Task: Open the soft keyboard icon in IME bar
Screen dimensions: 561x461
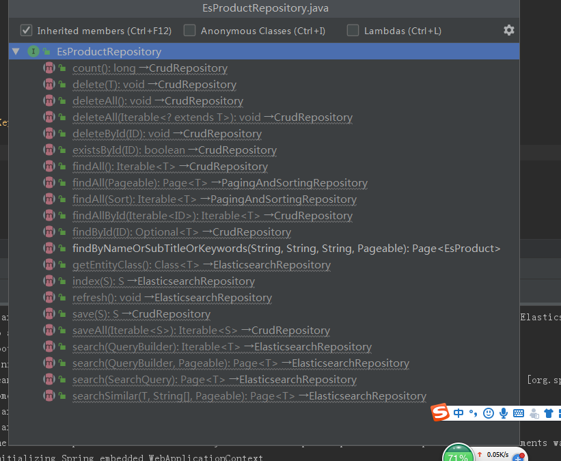Action: tap(519, 413)
